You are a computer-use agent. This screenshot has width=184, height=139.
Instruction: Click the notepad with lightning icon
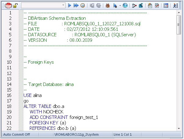tap(150, 5)
